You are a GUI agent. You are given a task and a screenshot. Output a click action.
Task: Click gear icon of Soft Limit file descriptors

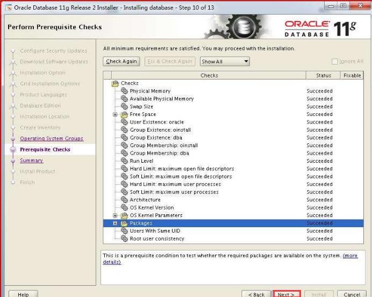pos(124,176)
